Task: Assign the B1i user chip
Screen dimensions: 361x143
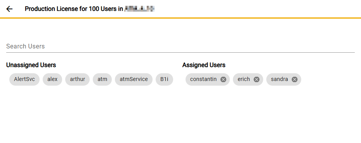Action: tap(164, 79)
